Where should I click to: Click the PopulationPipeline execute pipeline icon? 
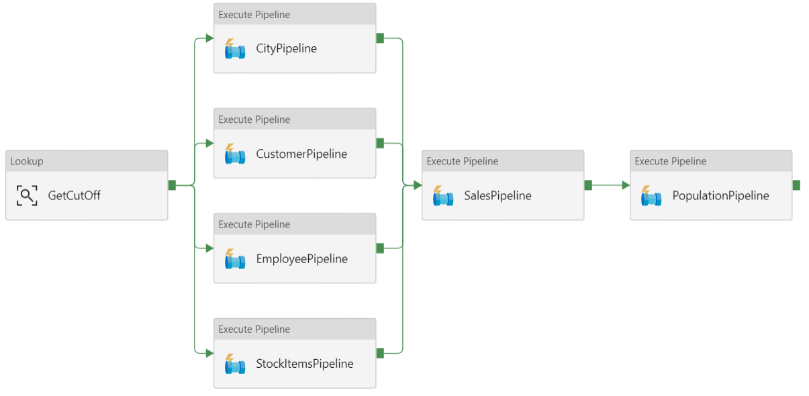coord(651,196)
